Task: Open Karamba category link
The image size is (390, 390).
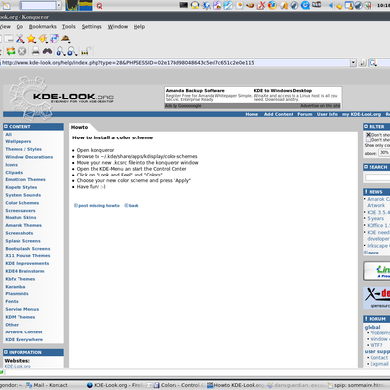Action: (16, 287)
